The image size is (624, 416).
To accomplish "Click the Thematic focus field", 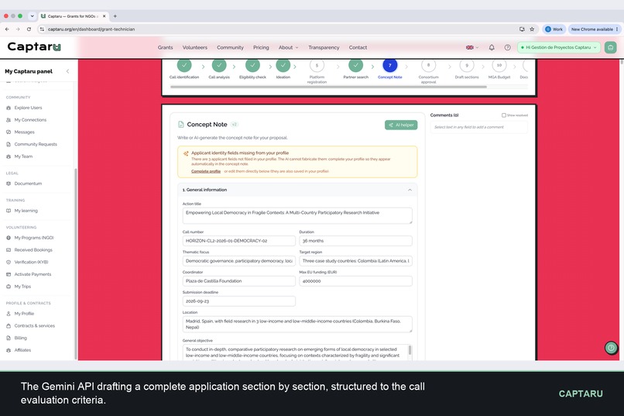I will pyautogui.click(x=238, y=261).
